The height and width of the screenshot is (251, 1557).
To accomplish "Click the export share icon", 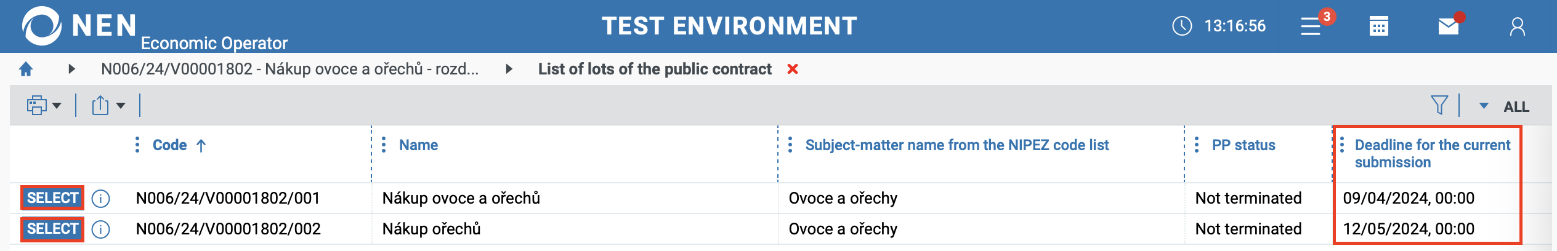I will tap(101, 106).
